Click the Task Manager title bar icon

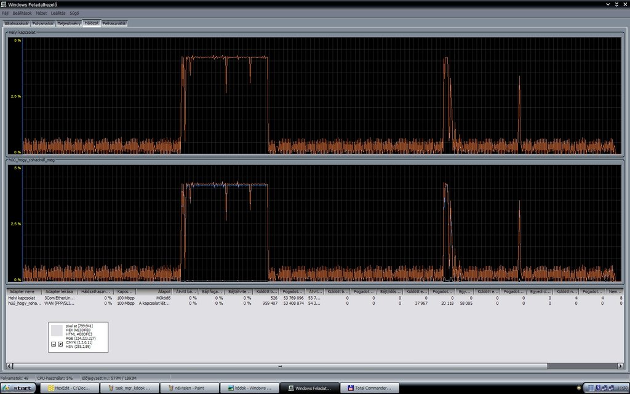tap(4, 4)
